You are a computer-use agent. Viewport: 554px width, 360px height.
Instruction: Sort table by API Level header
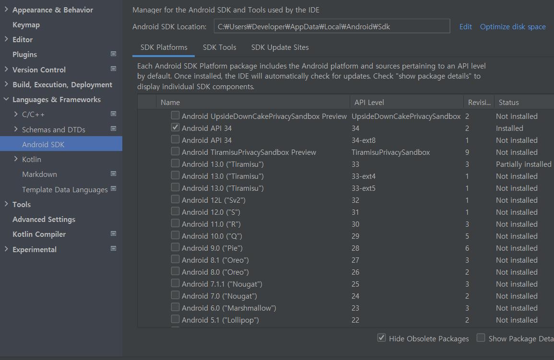point(407,103)
